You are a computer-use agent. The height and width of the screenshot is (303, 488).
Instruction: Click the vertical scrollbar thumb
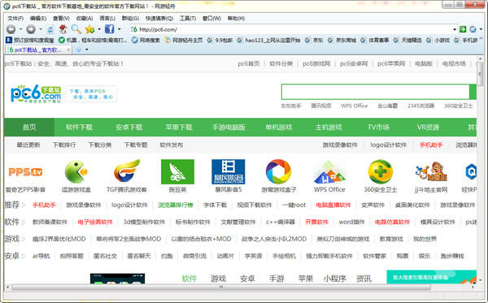[480, 73]
